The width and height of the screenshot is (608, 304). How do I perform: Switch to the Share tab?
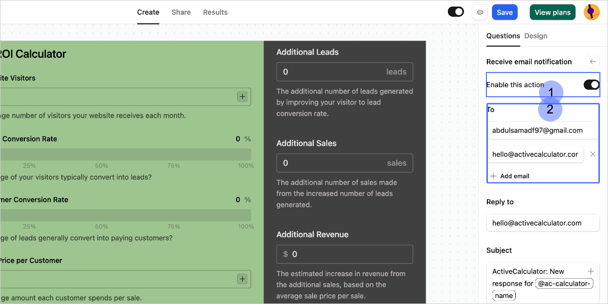(x=181, y=12)
